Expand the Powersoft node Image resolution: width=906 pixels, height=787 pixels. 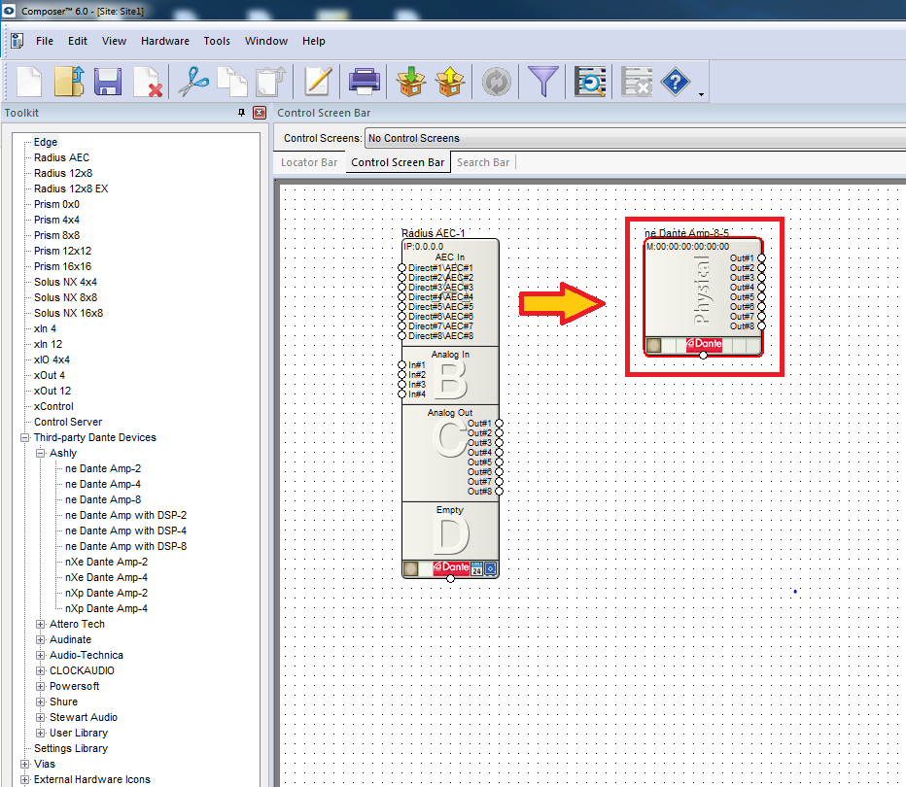(41, 687)
